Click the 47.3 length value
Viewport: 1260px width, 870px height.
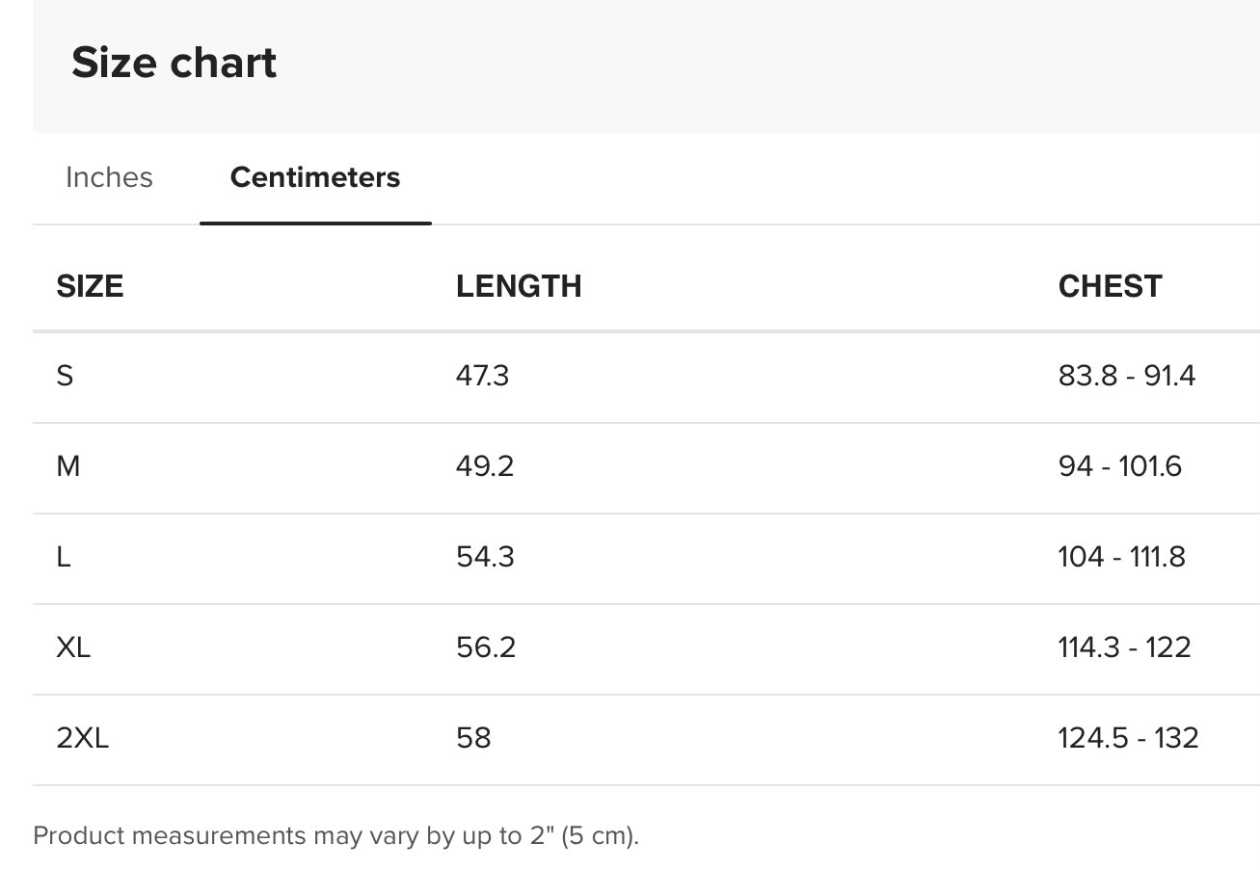tap(482, 375)
